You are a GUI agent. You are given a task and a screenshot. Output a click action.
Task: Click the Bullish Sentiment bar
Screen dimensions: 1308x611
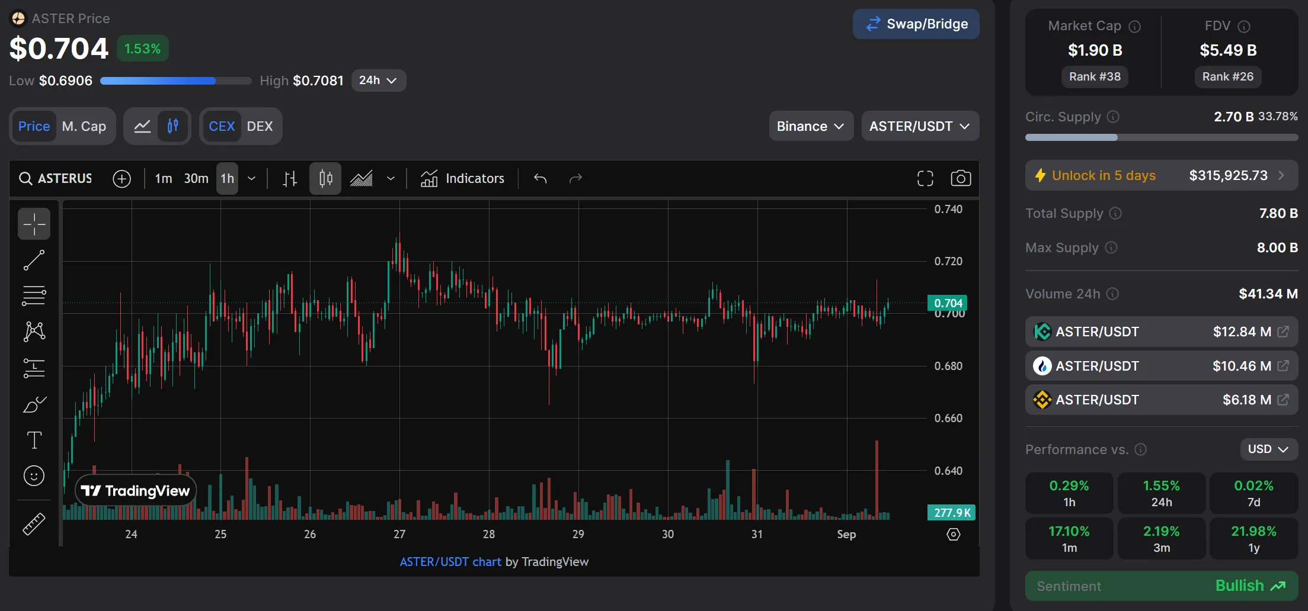[x=1161, y=586]
